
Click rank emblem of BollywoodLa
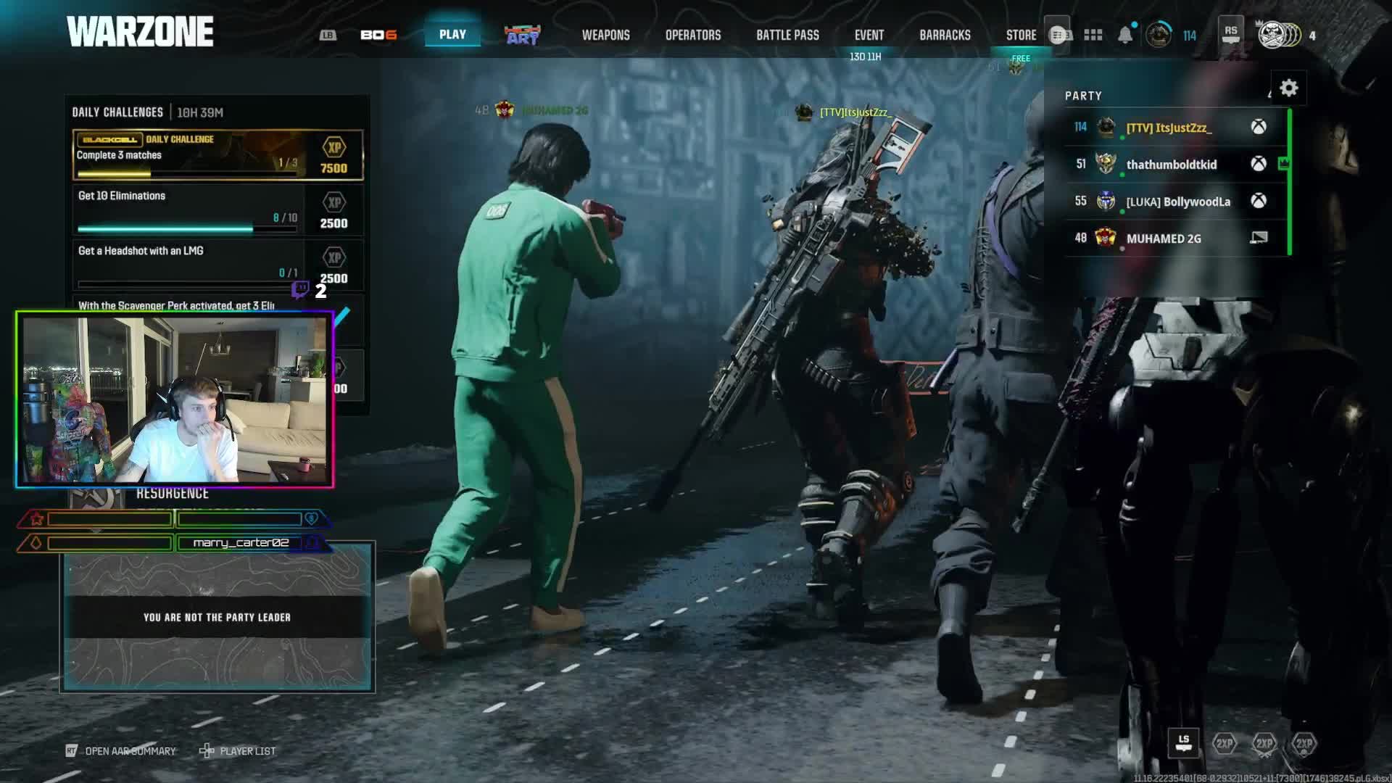tap(1106, 201)
